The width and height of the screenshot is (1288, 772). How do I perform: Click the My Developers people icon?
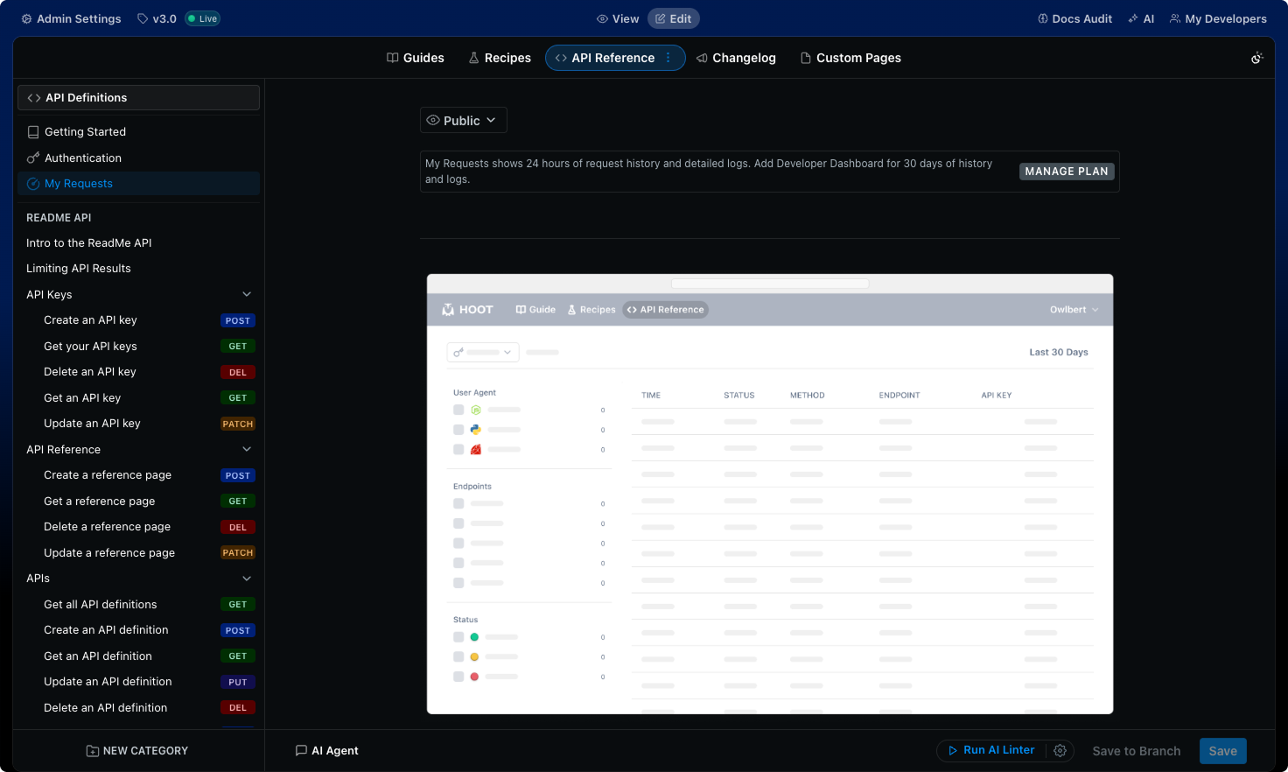point(1175,18)
